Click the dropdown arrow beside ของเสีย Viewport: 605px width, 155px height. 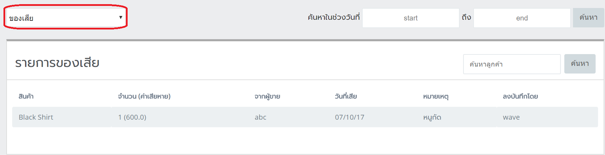click(121, 17)
